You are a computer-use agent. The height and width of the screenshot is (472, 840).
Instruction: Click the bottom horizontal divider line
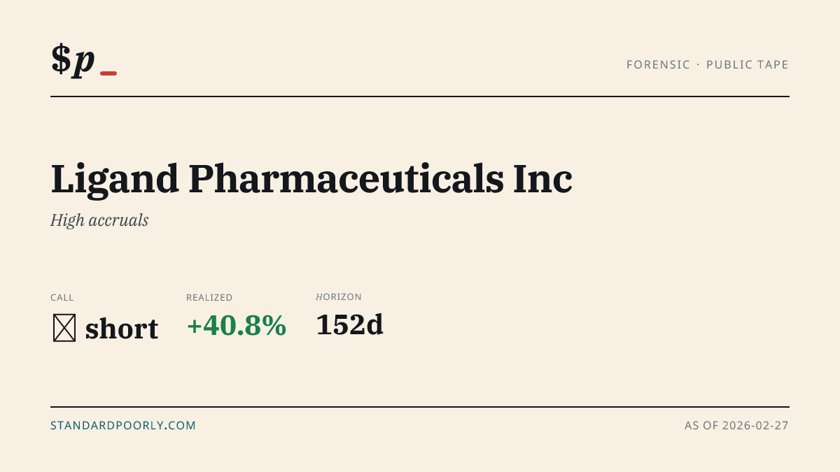click(420, 406)
